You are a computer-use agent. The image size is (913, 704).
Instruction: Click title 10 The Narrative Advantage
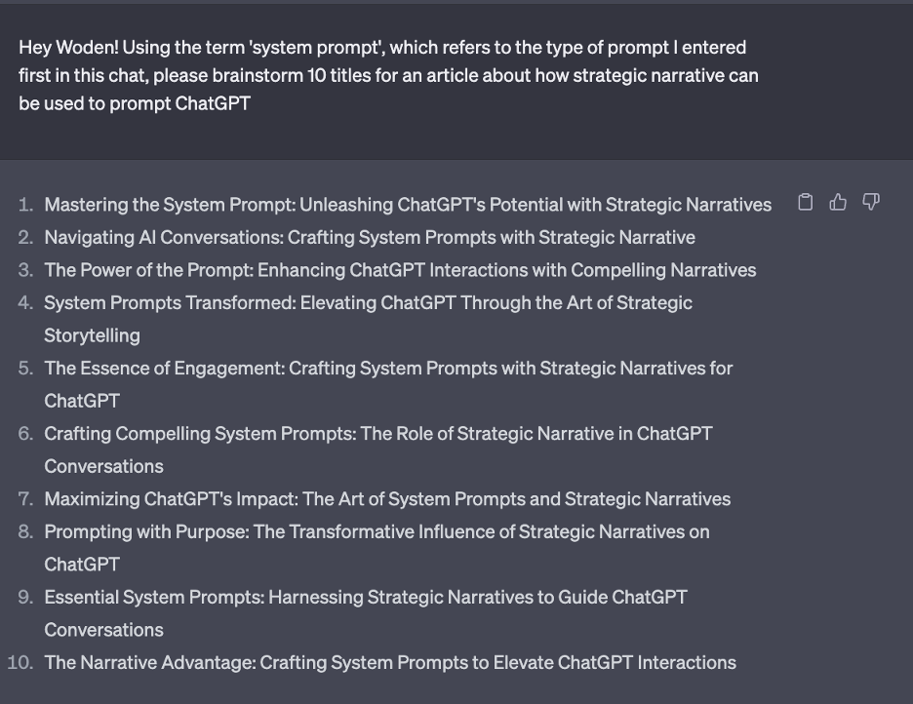coord(390,663)
